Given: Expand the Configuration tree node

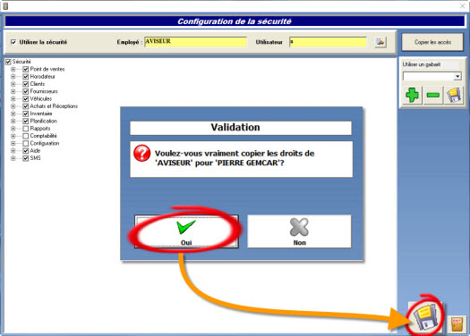Looking at the screenshot, I should pyautogui.click(x=13, y=143).
